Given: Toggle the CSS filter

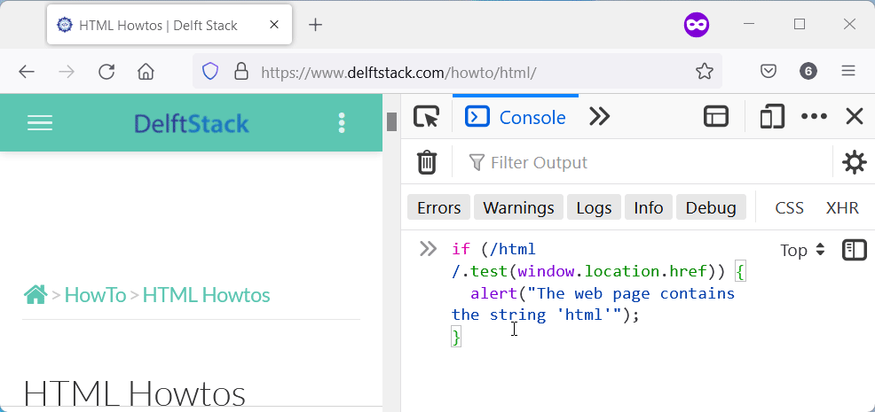Looking at the screenshot, I should [789, 208].
